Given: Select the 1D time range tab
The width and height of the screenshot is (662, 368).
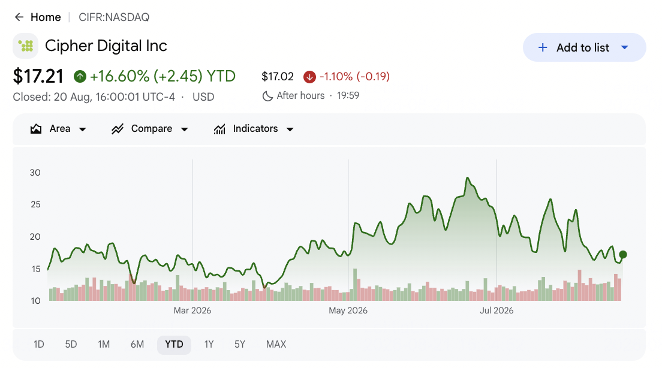Looking at the screenshot, I should (x=39, y=345).
